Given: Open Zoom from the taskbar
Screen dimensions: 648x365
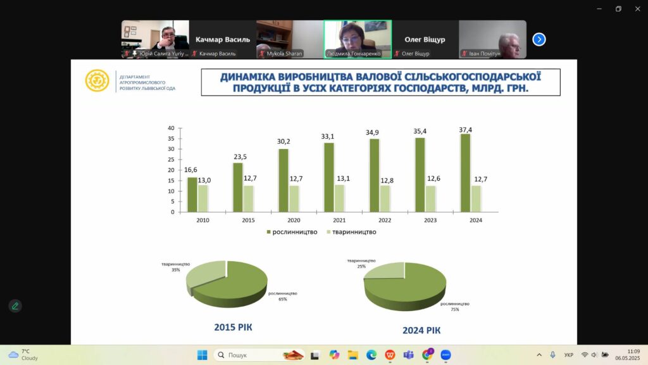Looking at the screenshot, I should coord(445,355).
